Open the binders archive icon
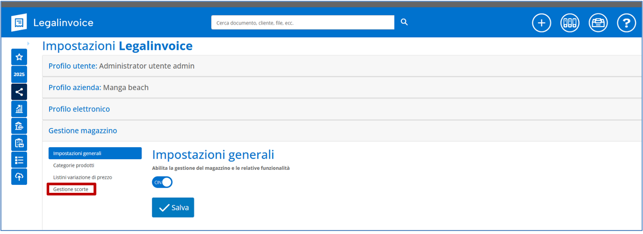Screen dimensions: 643x234 [x=570, y=23]
